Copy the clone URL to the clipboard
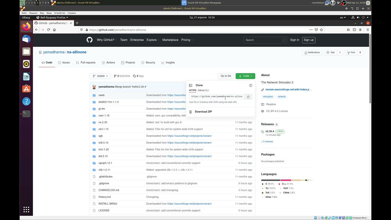Screen dimensions: 391x220 [x=248, y=97]
